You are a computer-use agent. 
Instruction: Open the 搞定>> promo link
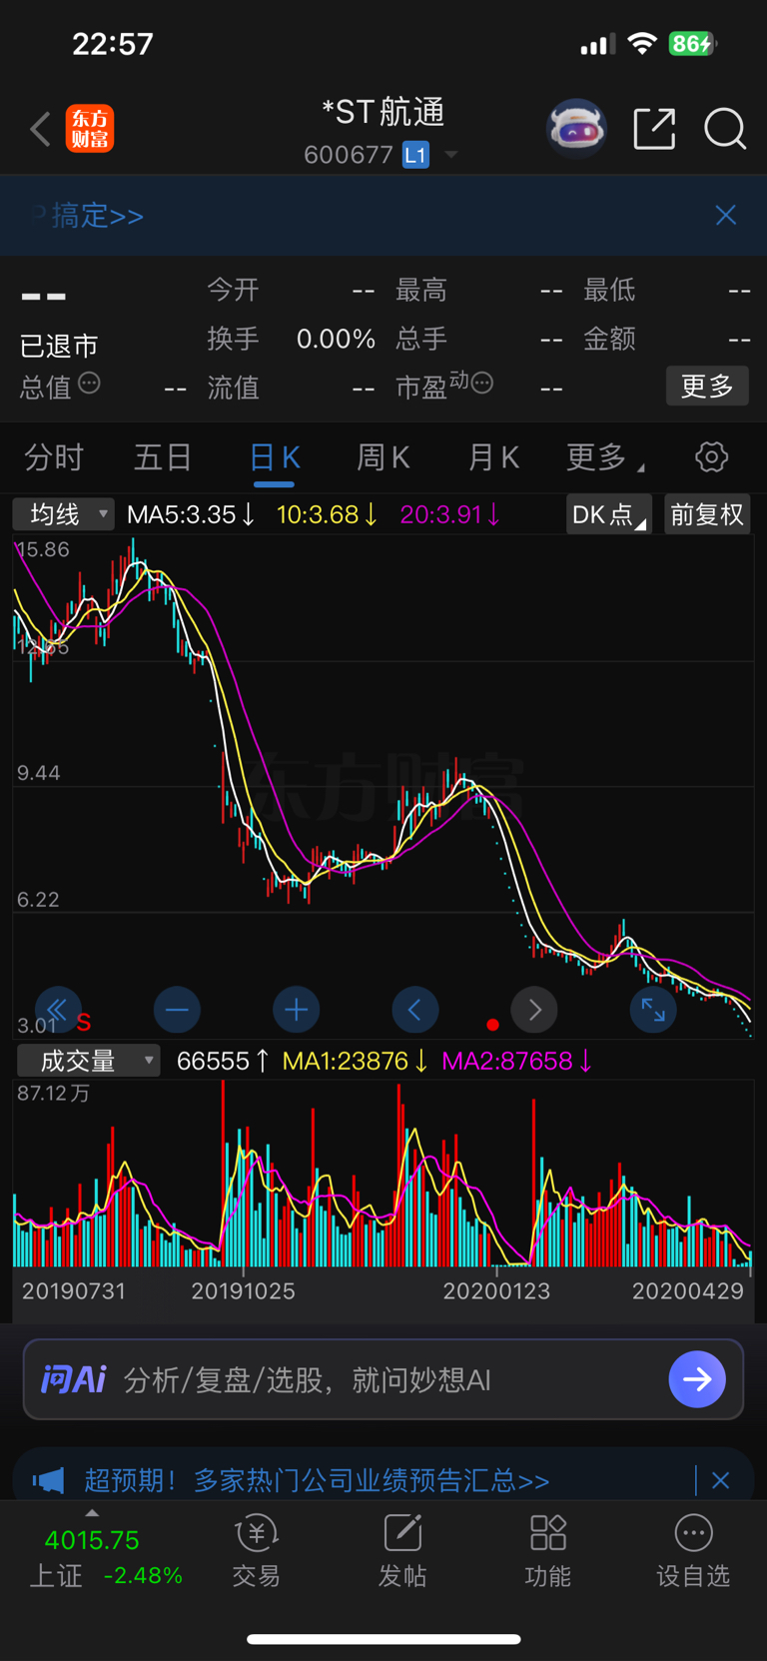97,216
